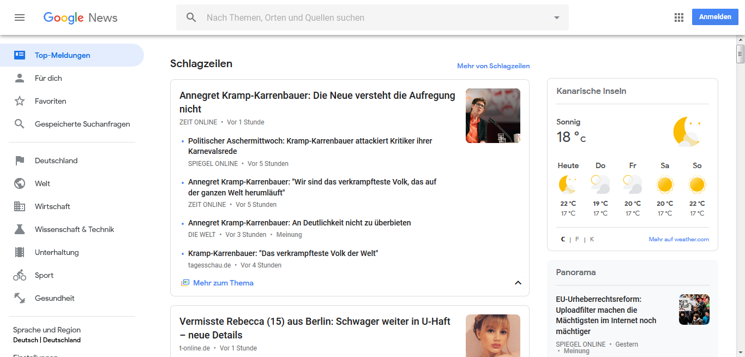Open the Politischer Aschermittwoch article
The width and height of the screenshot is (745, 357).
[x=310, y=146]
